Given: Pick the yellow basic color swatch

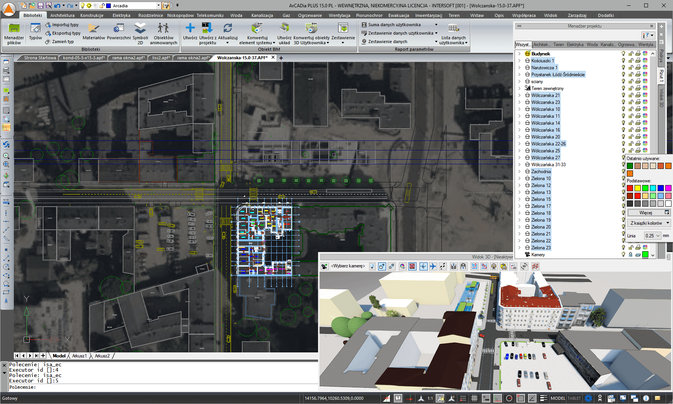Looking at the screenshot, I should [x=638, y=188].
